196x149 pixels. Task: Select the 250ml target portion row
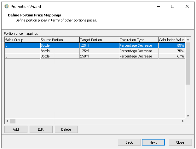pyautogui.click(x=99, y=56)
